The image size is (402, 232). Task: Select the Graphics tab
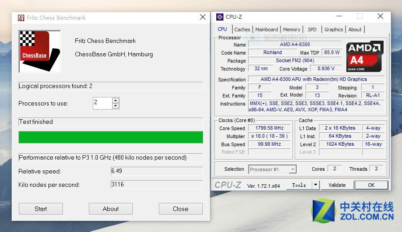coord(333,30)
